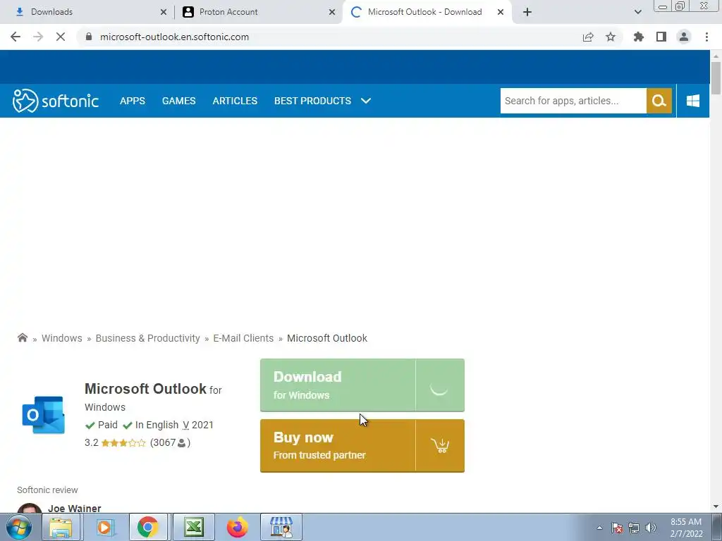Click the network tray icon

click(634, 528)
